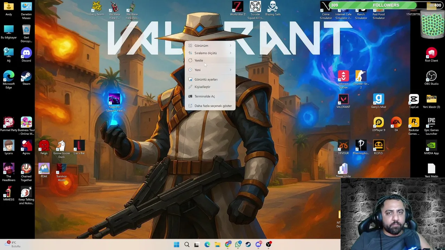Select The Headliners game icon
This screenshot has height=250, width=445.
pos(9,173)
